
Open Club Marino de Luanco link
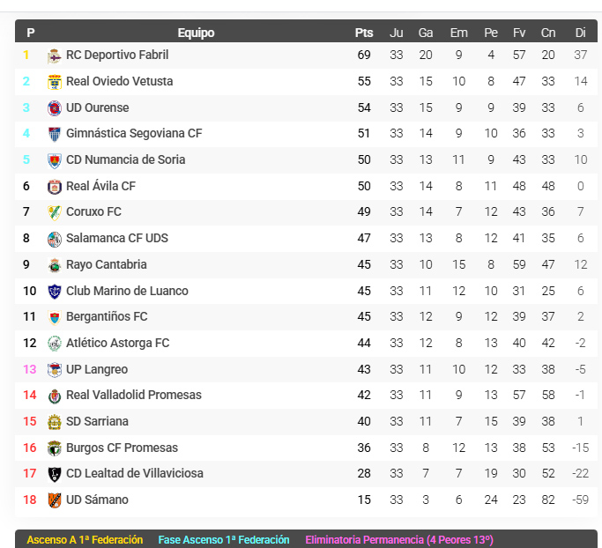pos(127,292)
